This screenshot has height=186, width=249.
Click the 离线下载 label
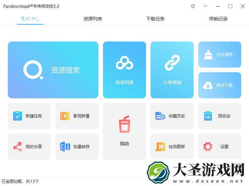coord(225,86)
